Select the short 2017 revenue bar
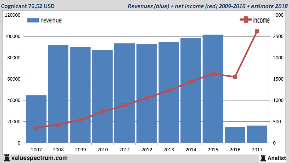 (257, 134)
